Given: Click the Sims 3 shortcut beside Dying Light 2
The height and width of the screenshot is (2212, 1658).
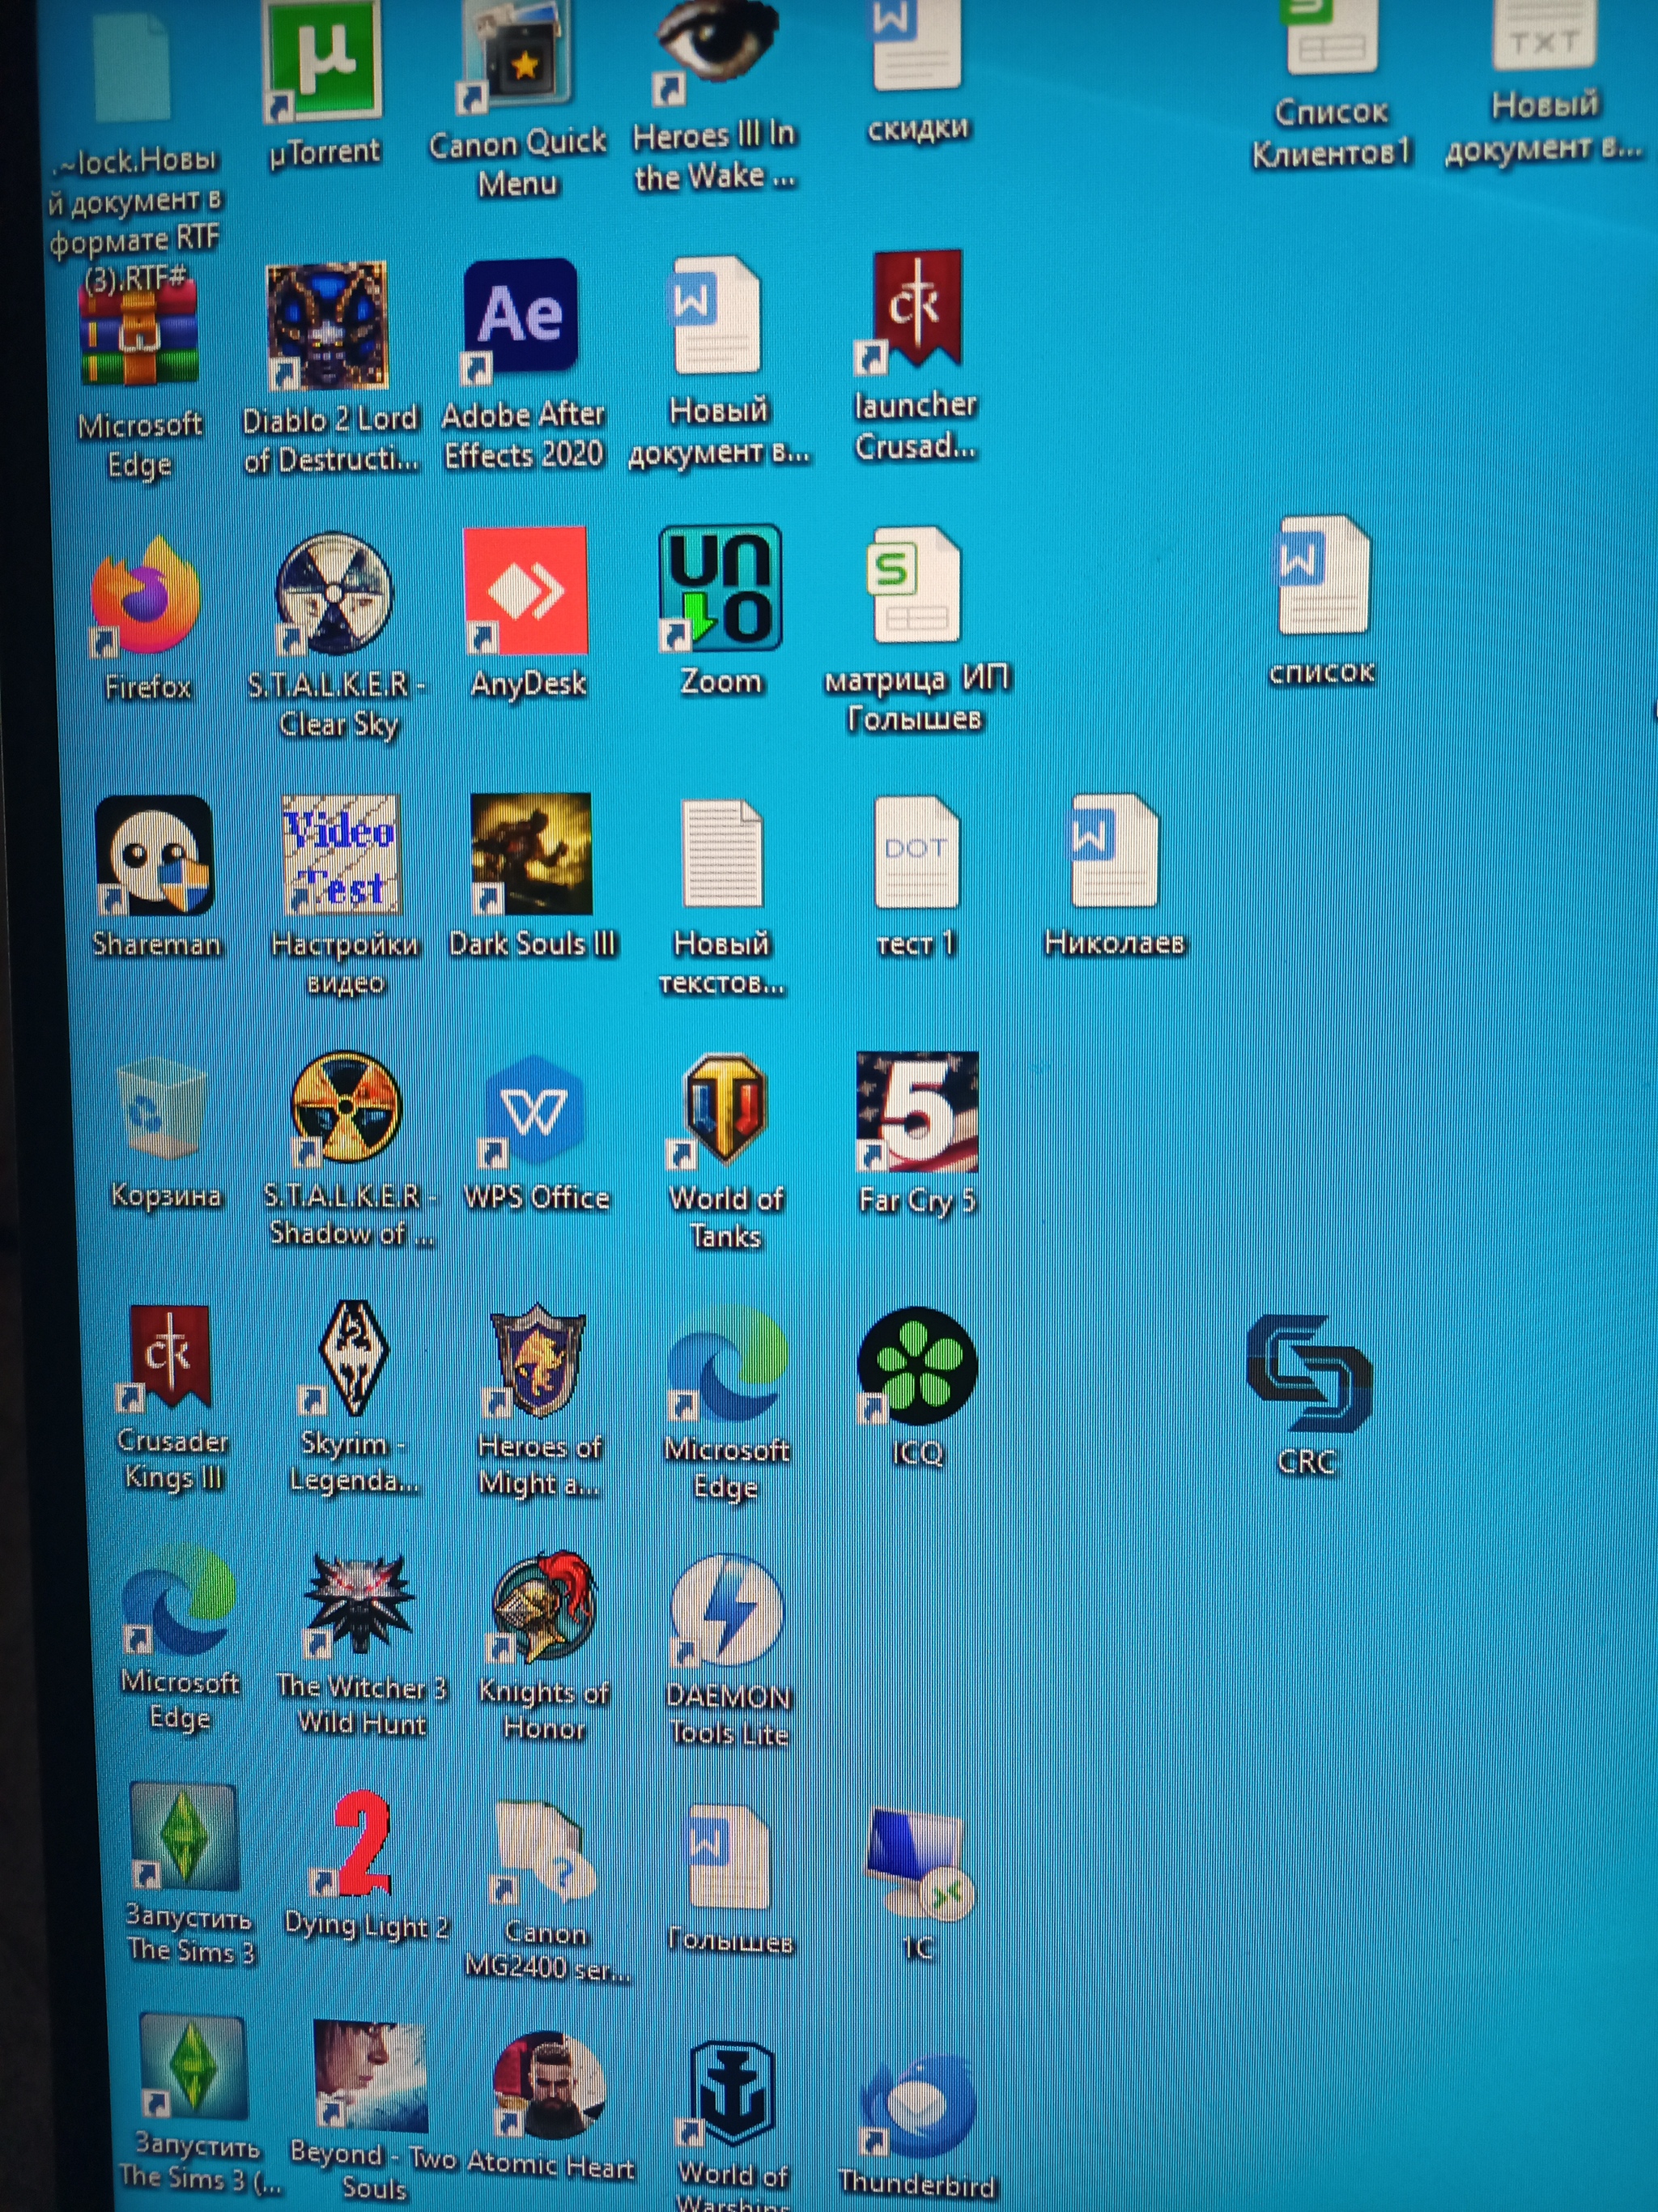Looking at the screenshot, I should [x=184, y=1836].
